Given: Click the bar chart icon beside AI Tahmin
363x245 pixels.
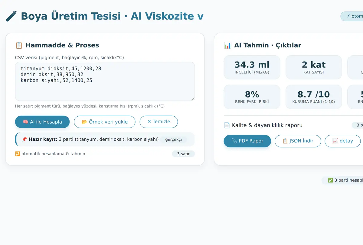Looking at the screenshot, I should pos(227,45).
